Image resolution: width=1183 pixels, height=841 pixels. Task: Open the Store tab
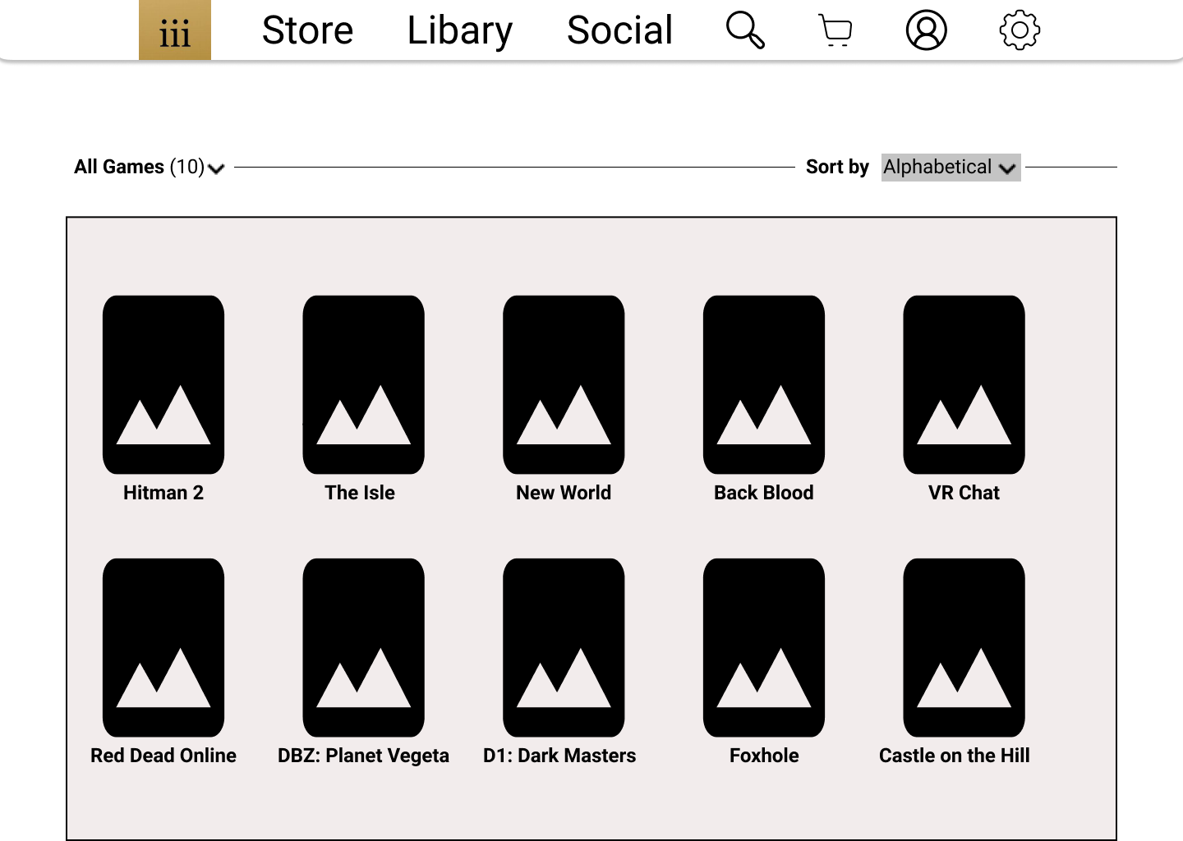click(x=307, y=30)
